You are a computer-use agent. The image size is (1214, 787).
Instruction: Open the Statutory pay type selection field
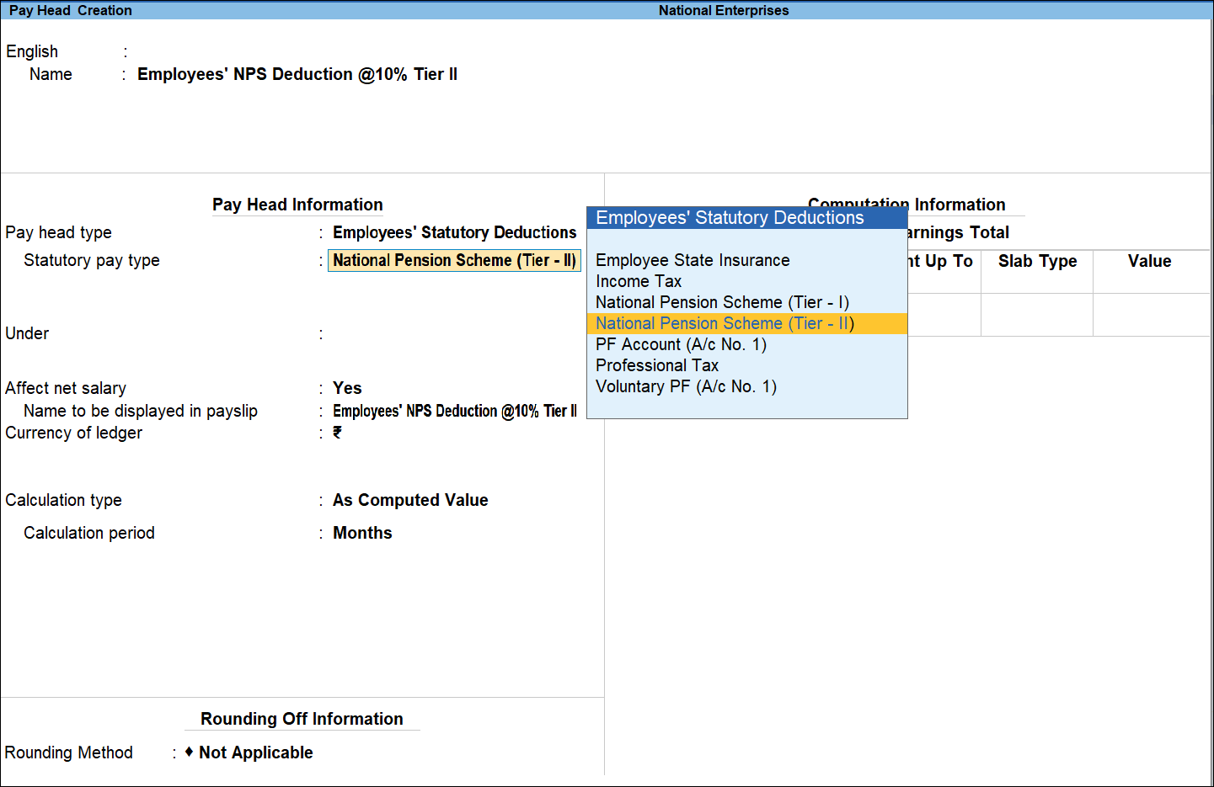[454, 260]
